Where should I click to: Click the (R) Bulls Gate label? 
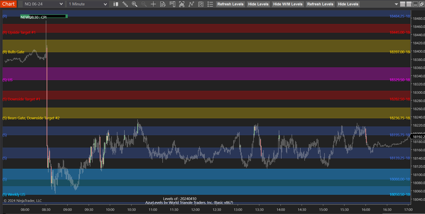pos(13,52)
